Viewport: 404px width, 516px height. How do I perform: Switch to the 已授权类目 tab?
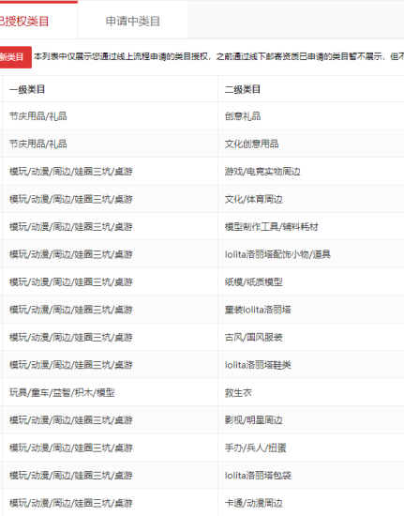pyautogui.click(x=38, y=21)
